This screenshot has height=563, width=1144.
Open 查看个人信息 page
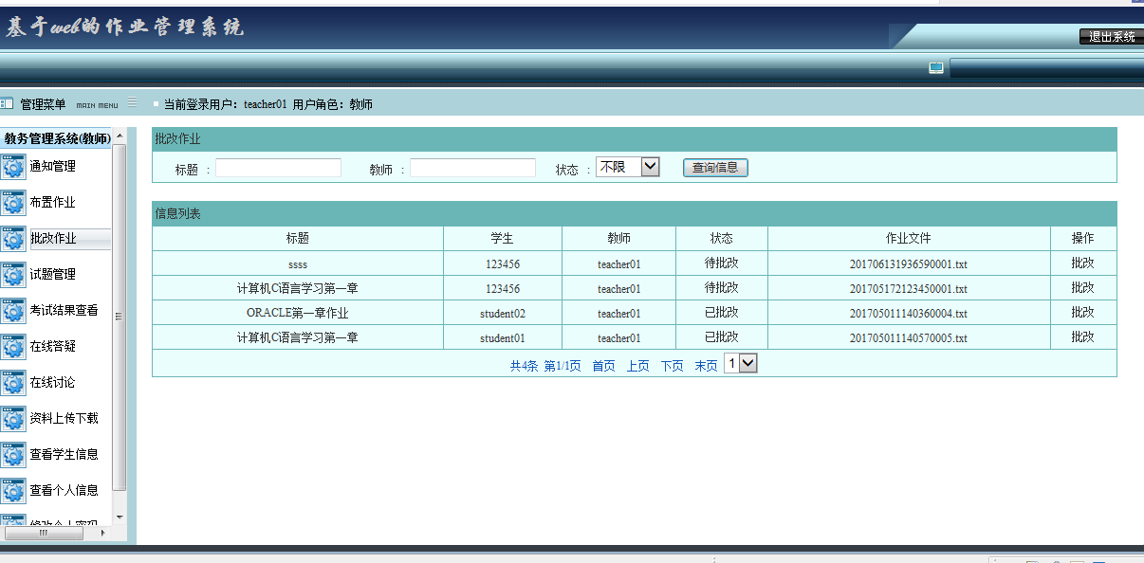pos(64,491)
